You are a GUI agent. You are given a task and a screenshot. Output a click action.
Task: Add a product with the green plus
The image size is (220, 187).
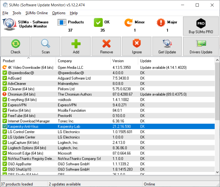[x=76, y=46]
